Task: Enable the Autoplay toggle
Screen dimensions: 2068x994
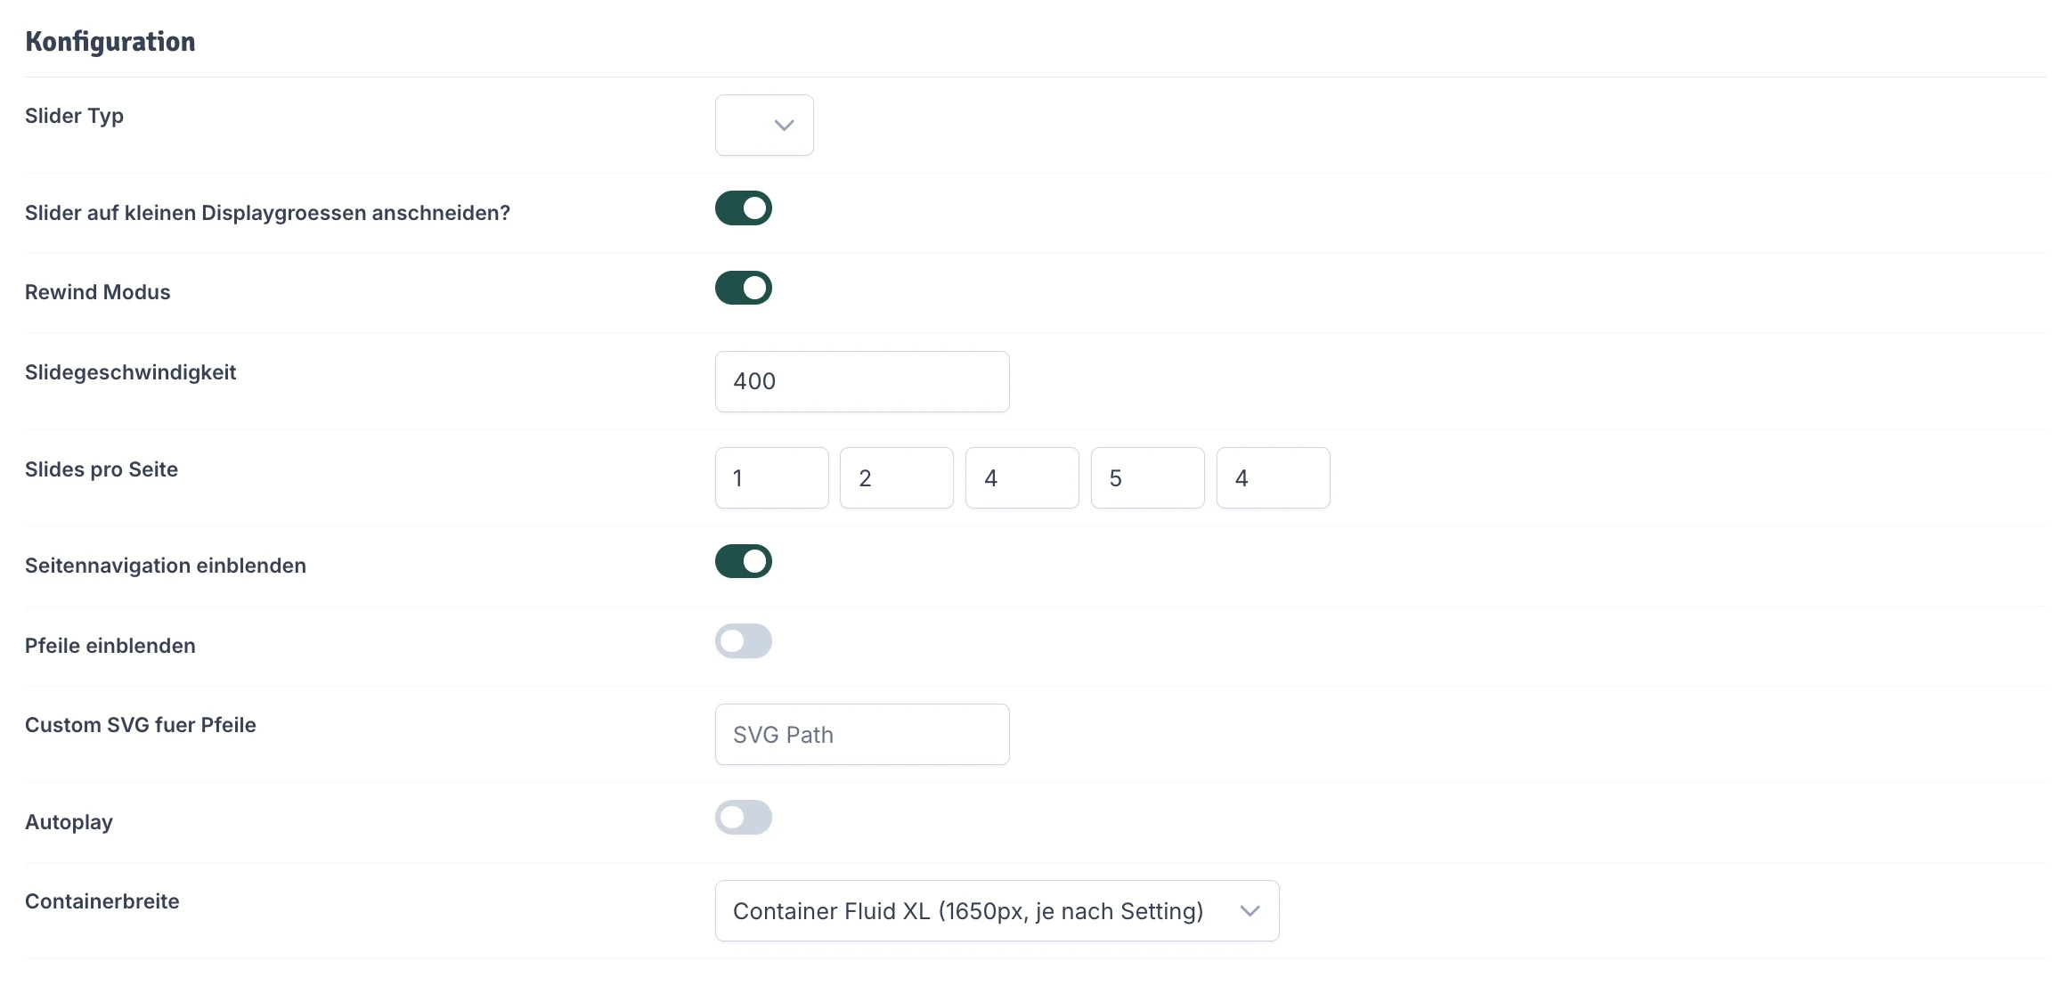Action: [743, 818]
